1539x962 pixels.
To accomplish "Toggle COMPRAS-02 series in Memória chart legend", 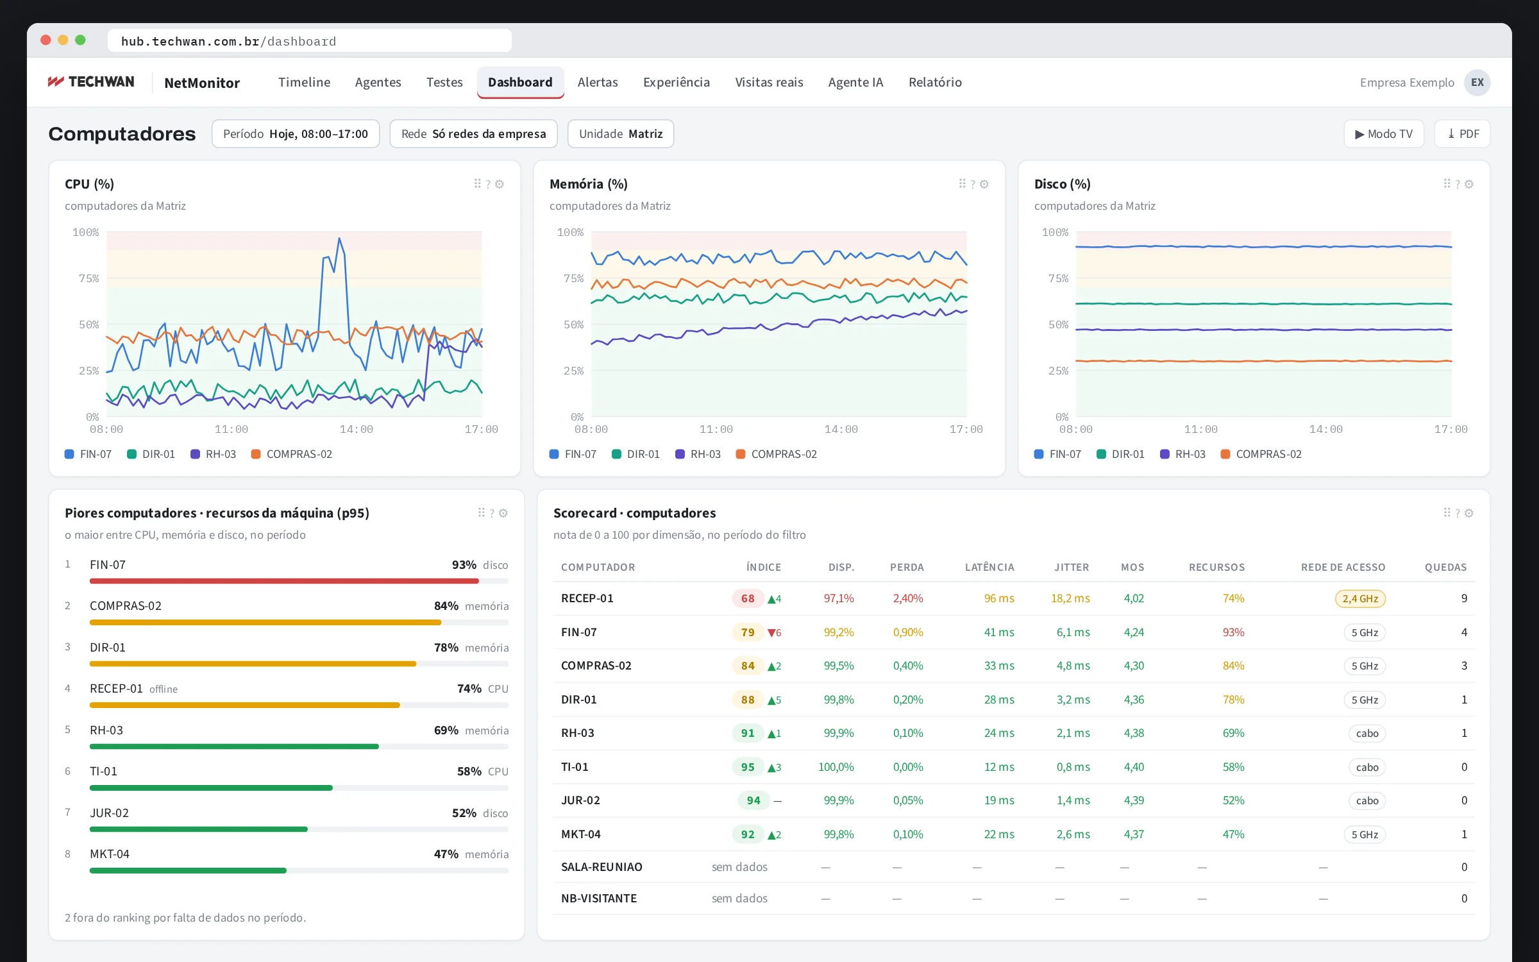I will pos(777,454).
